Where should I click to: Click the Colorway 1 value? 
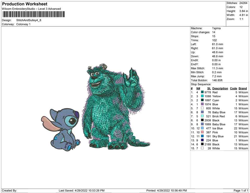tap(23, 24)
